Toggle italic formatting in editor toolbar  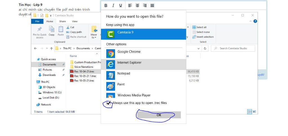coord(113,6)
